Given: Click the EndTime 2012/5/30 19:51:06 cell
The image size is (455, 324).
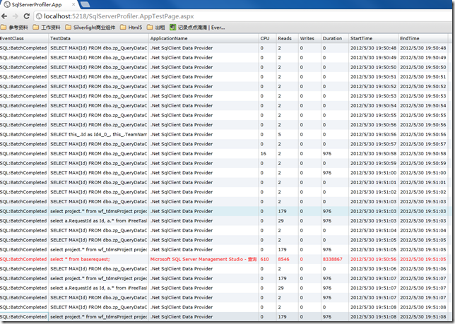Looking at the screenshot, I should click(x=422, y=269).
